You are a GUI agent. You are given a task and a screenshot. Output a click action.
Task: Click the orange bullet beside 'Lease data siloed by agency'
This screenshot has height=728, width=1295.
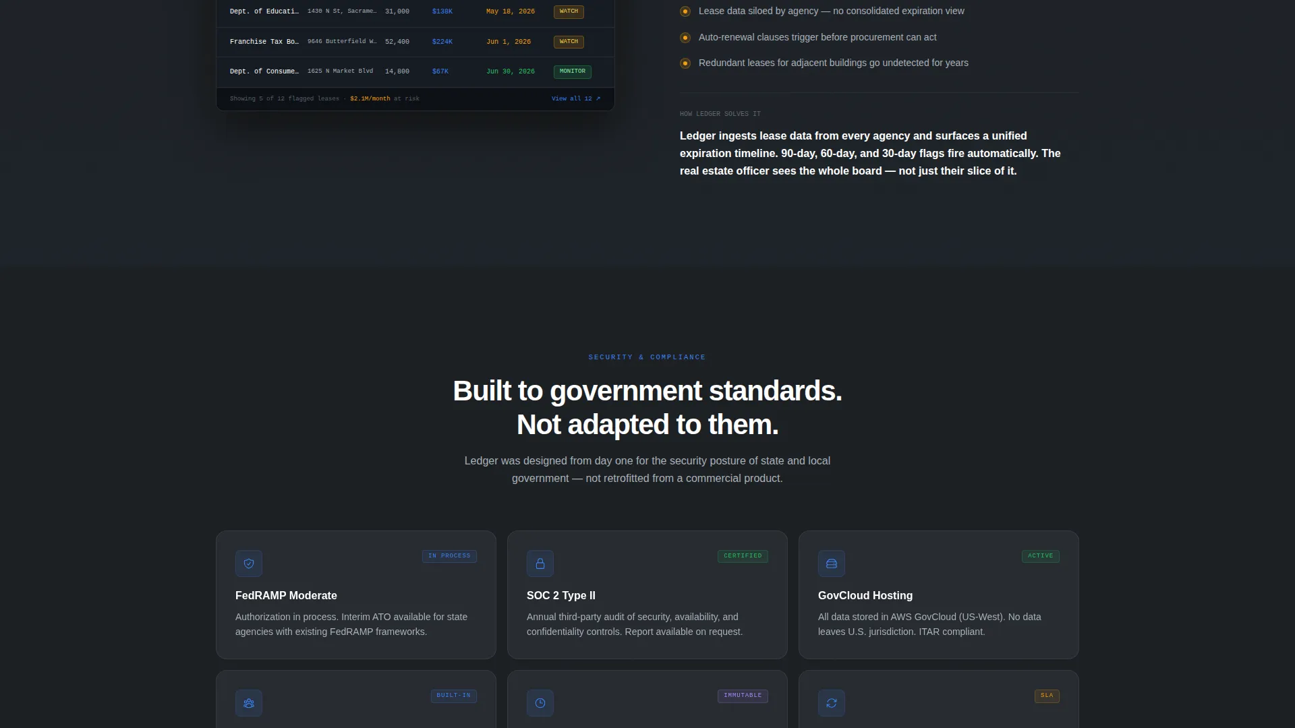(x=685, y=11)
